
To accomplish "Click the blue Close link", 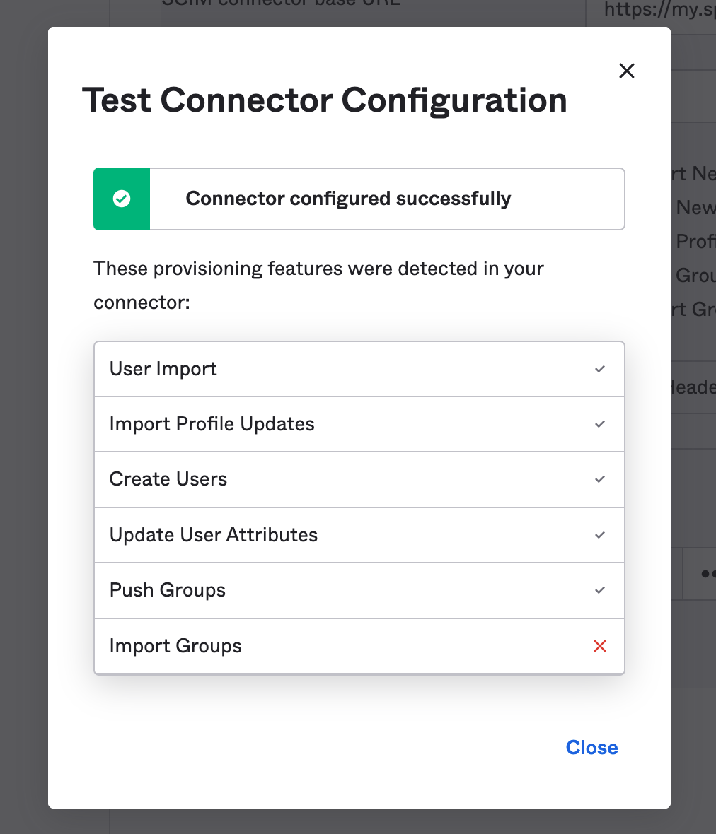I will (x=591, y=747).
